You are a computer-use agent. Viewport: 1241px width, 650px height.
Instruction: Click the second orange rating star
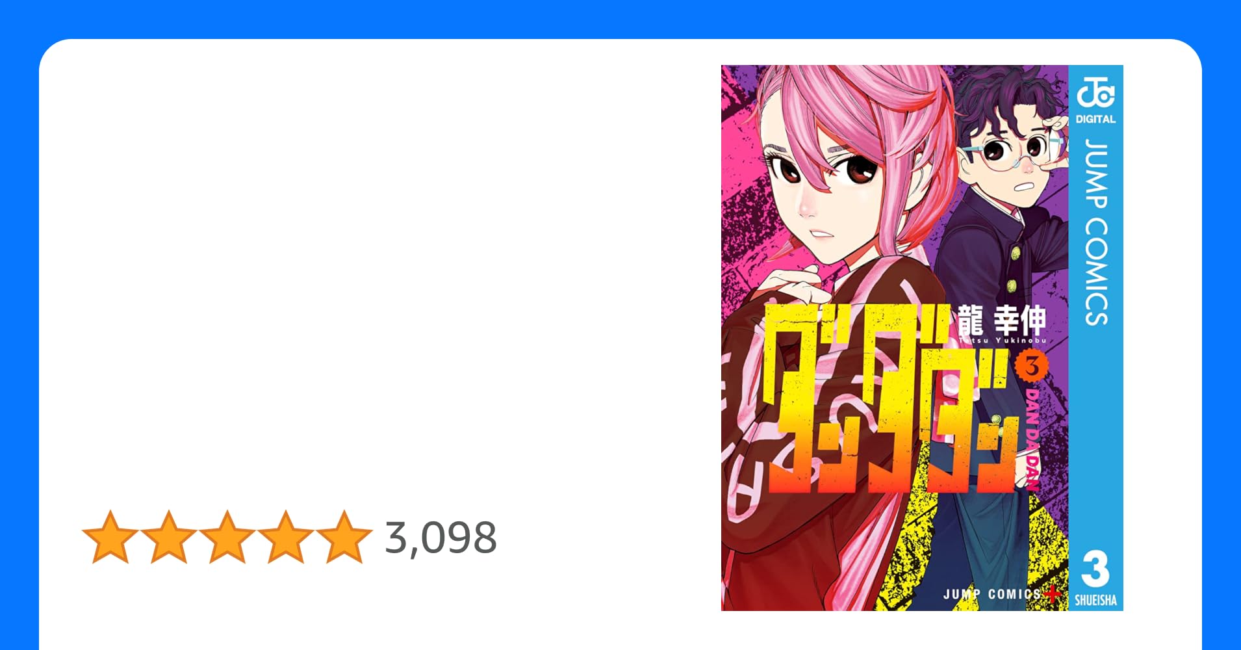tap(169, 537)
